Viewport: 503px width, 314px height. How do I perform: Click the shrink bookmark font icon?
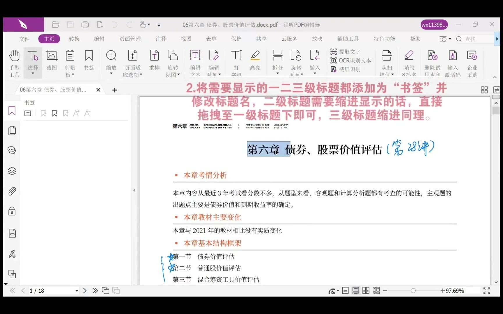[x=87, y=113]
